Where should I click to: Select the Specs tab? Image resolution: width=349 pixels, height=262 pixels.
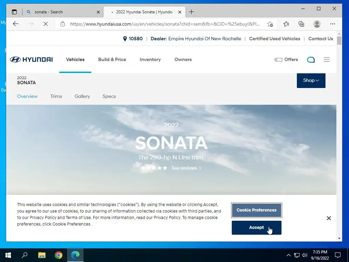[x=109, y=96]
